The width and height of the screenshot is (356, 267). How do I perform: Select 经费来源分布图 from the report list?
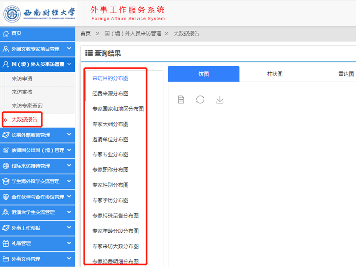point(110,94)
